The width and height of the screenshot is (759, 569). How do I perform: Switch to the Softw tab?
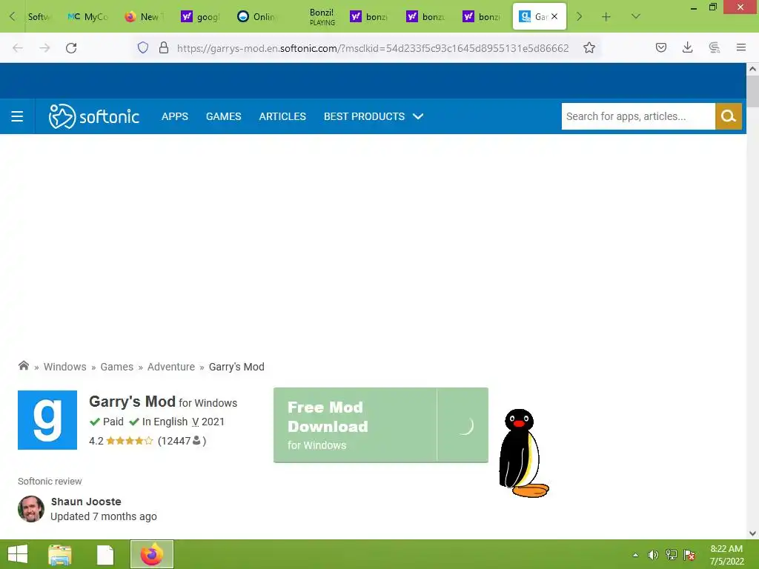pos(39,16)
